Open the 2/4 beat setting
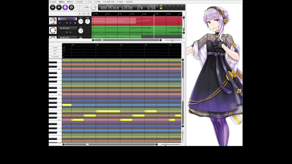This screenshot has height=164, width=292. pos(140,8)
